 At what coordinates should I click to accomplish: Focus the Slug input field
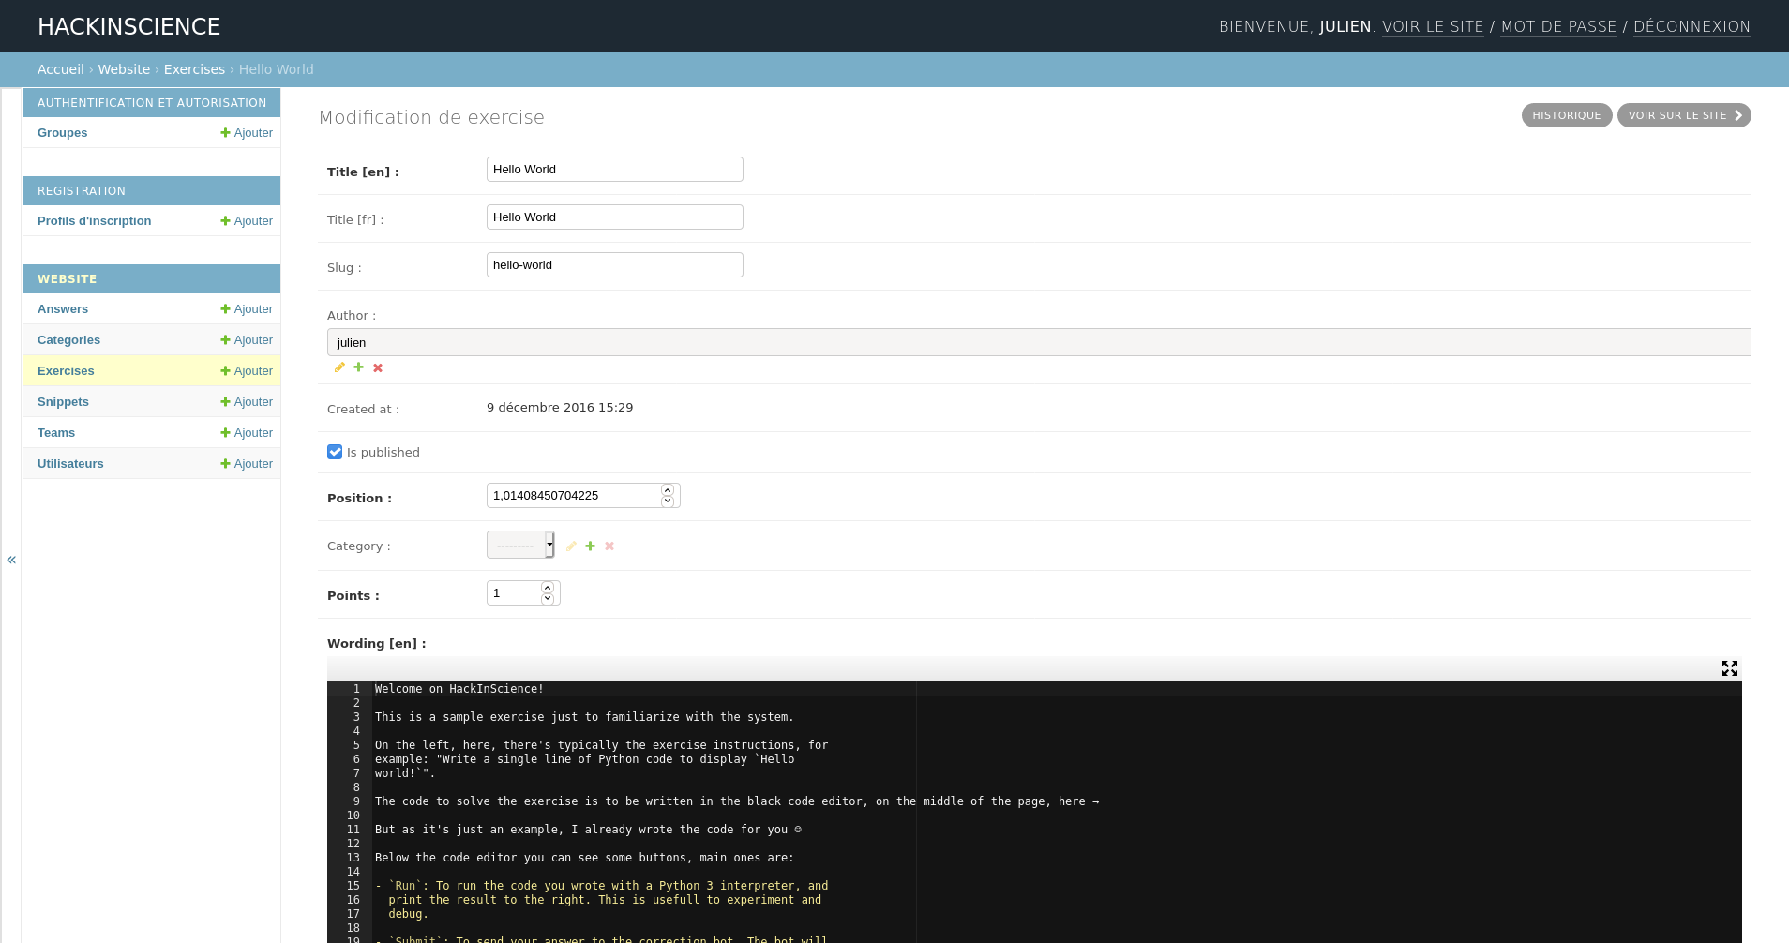pos(615,265)
